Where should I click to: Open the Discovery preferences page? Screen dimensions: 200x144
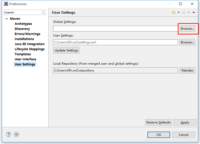tap(22, 29)
